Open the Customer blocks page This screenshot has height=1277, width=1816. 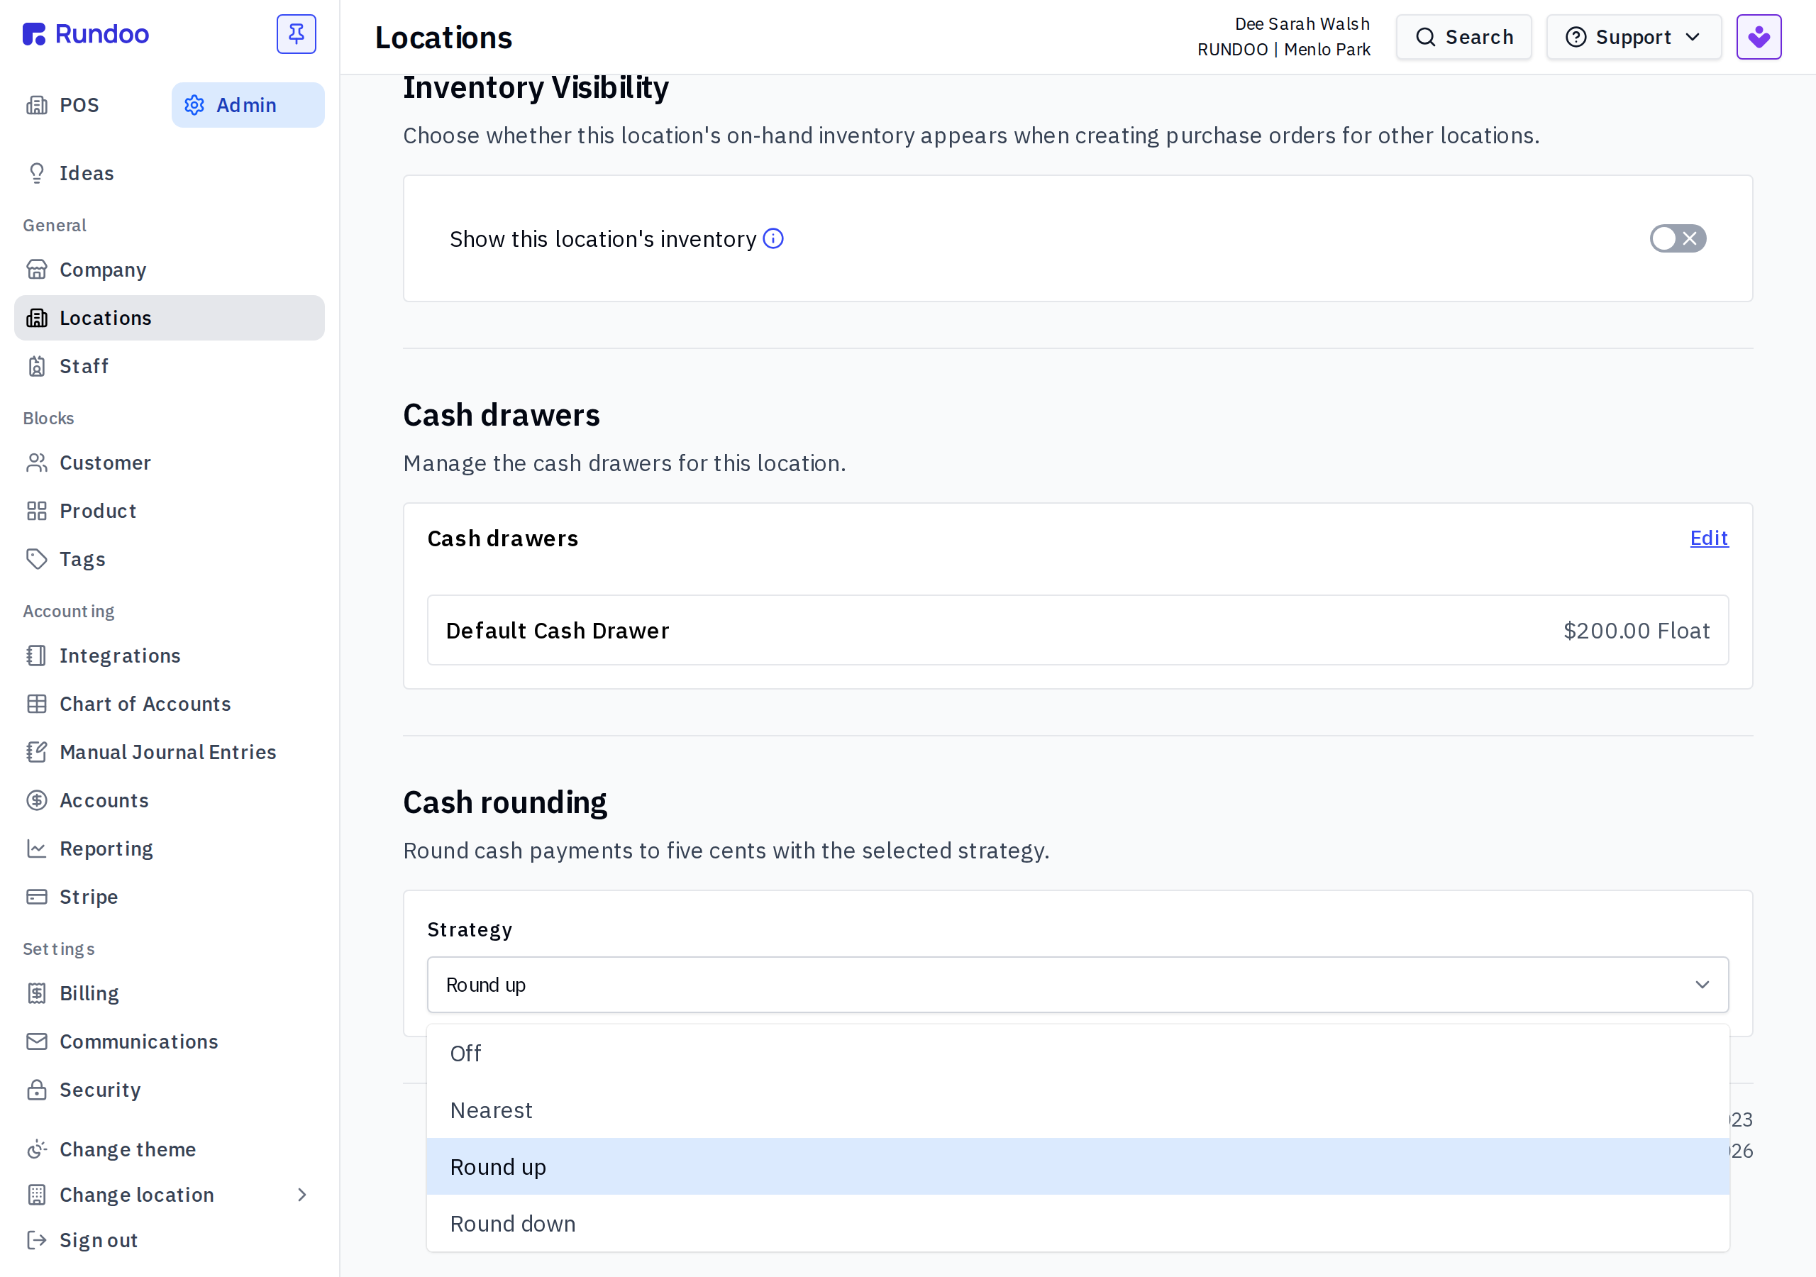170,463
